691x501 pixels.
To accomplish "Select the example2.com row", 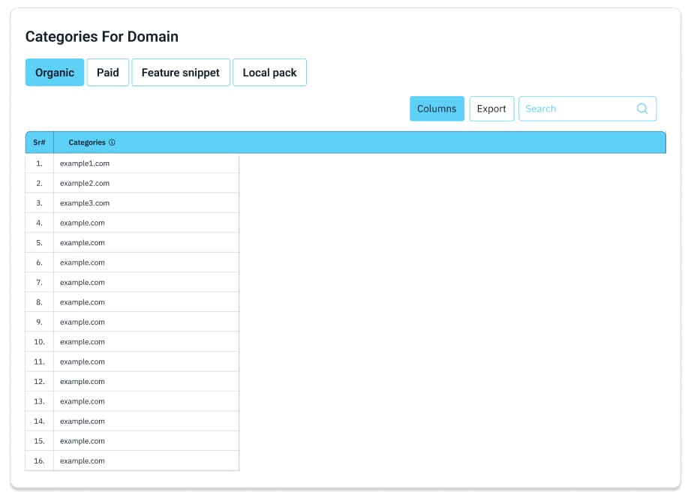I will point(85,183).
